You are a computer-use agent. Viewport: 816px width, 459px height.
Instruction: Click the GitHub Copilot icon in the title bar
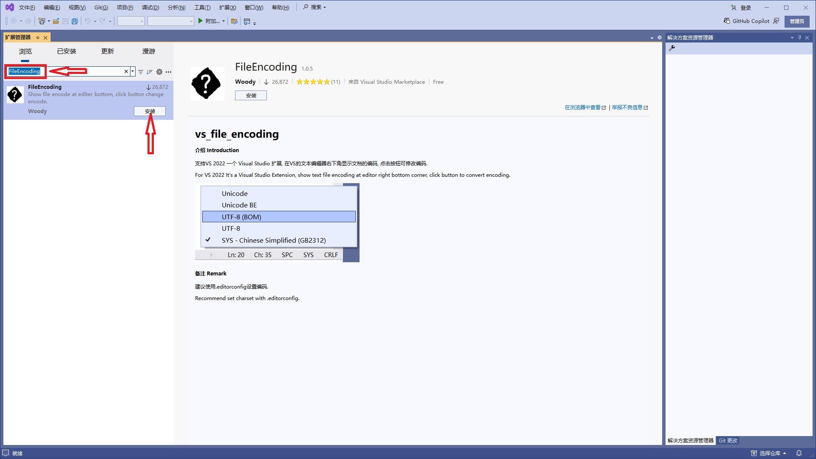point(726,21)
